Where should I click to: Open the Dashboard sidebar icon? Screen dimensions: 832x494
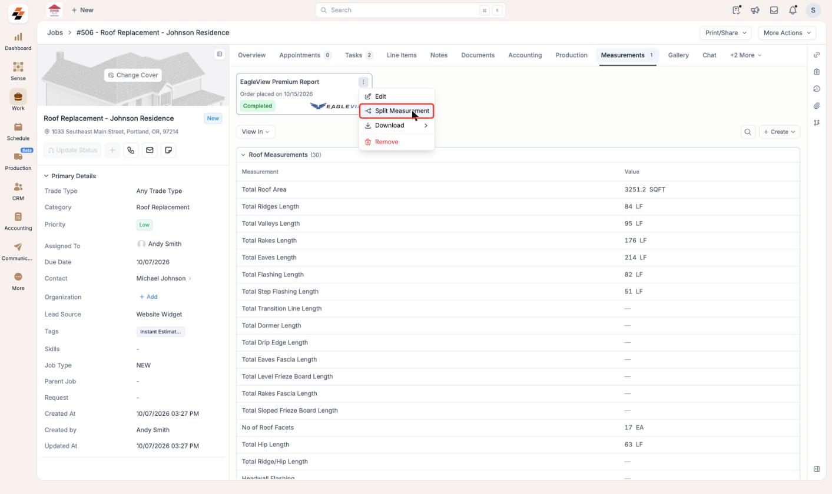point(18,42)
